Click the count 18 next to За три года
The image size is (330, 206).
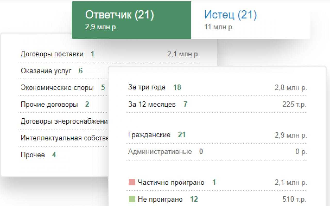pos(177,88)
